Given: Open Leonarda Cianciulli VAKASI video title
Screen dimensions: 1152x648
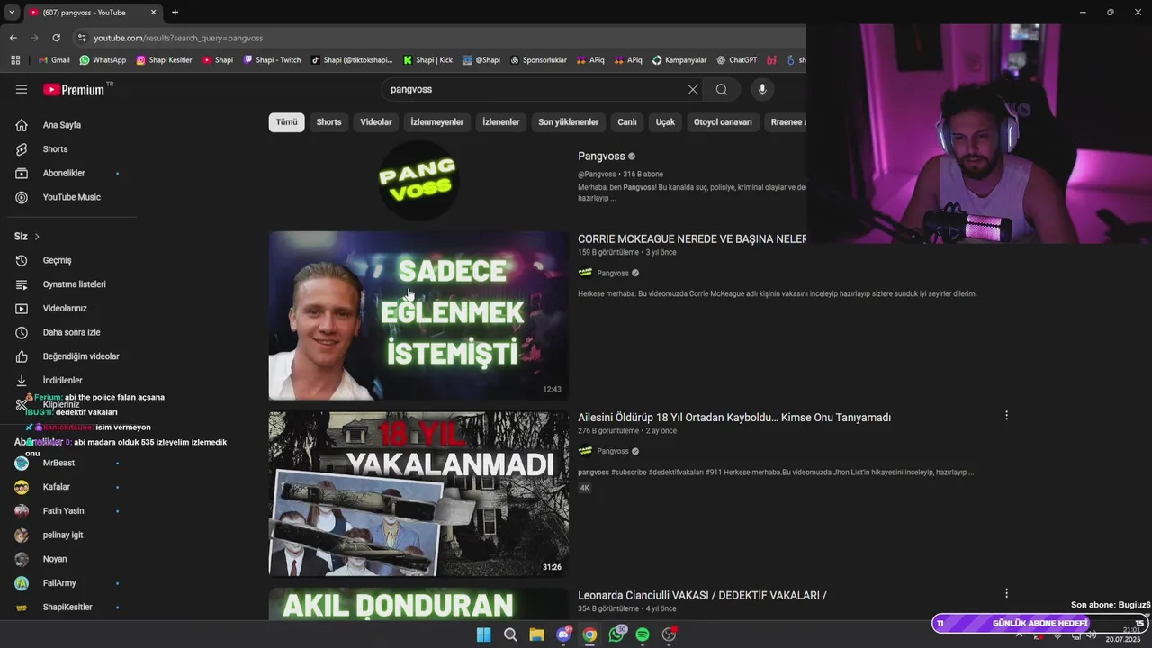Looking at the screenshot, I should [702, 596].
